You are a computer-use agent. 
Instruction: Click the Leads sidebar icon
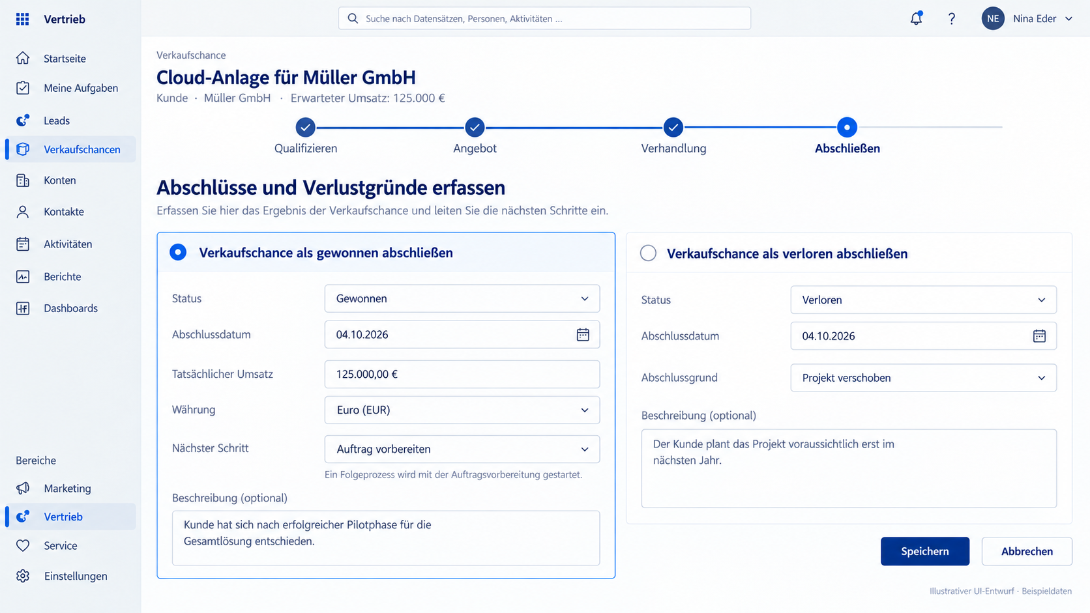point(23,120)
